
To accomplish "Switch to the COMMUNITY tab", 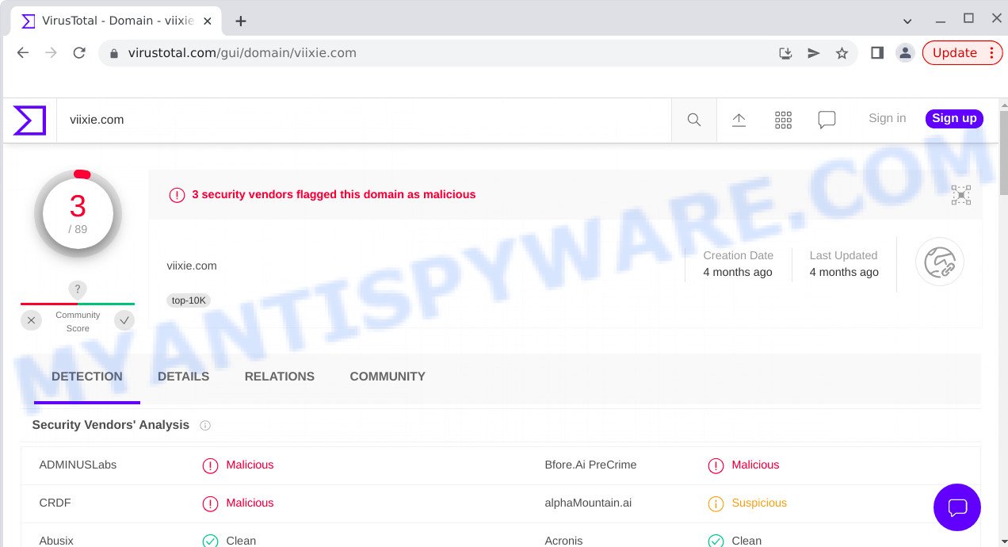I will (x=388, y=377).
